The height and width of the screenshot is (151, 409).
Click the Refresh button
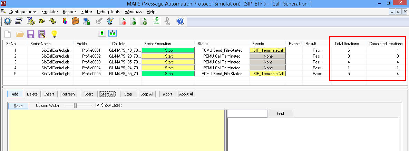(68, 94)
